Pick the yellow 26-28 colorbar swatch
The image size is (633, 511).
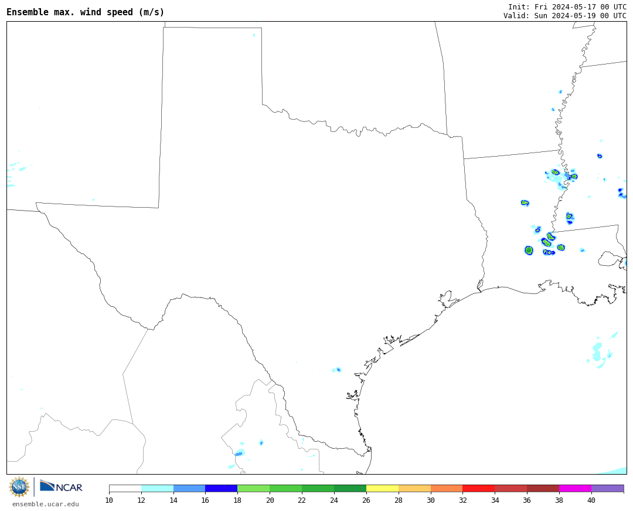382,488
